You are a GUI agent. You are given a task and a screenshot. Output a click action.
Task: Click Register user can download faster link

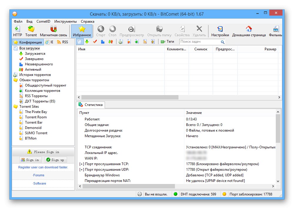click(x=43, y=167)
